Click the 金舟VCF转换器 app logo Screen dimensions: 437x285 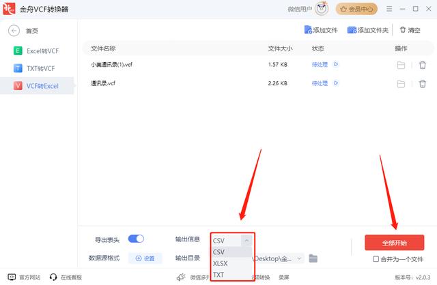(x=9, y=9)
